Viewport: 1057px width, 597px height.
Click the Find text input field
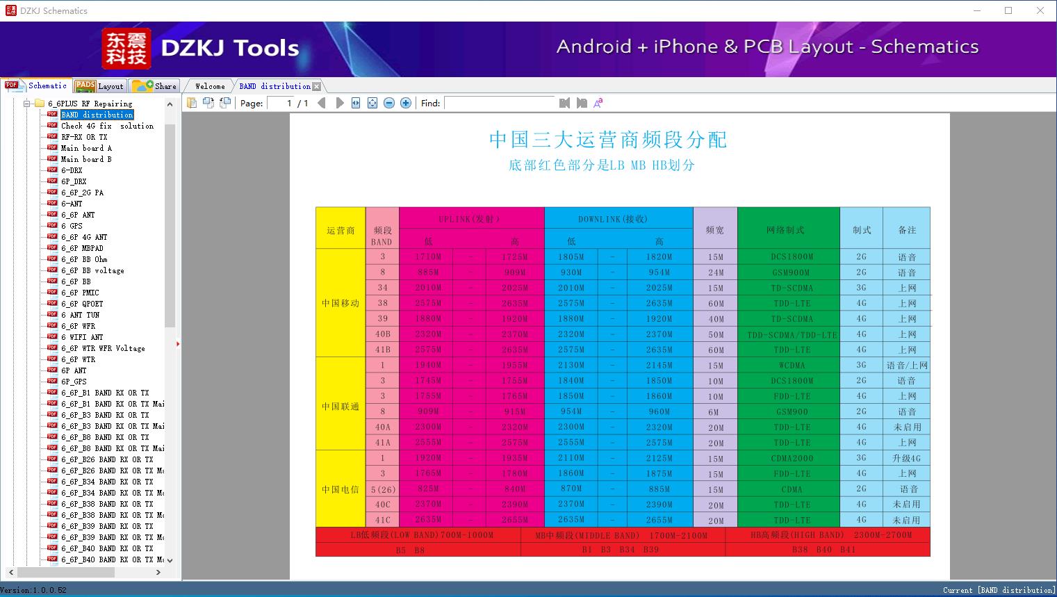[x=500, y=103]
